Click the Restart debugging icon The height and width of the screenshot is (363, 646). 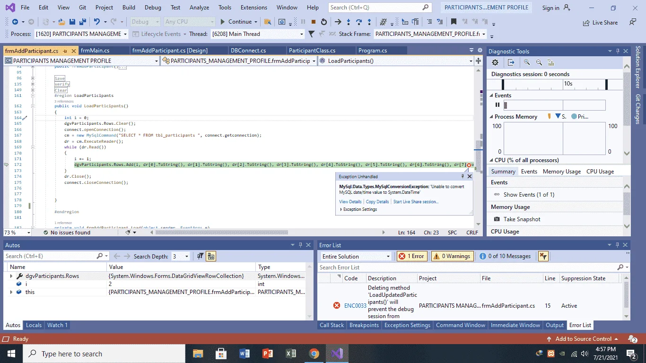(x=324, y=22)
